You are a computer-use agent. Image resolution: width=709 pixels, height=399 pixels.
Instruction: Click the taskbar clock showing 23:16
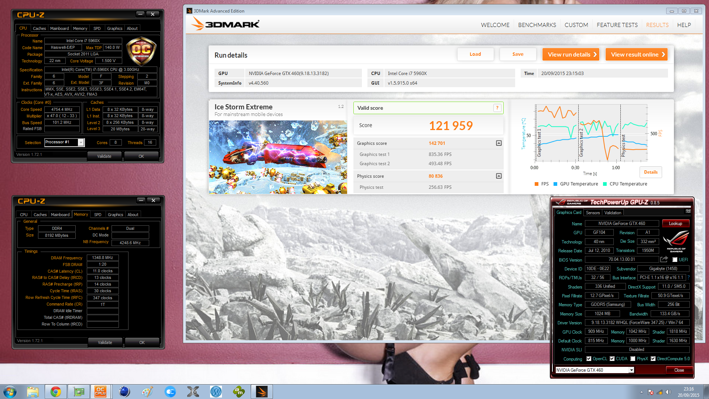pos(688,392)
